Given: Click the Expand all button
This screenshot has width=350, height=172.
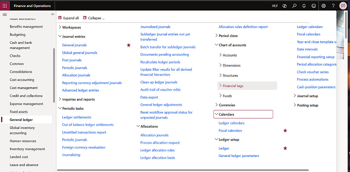Looking at the screenshot, I should pos(68,18).
